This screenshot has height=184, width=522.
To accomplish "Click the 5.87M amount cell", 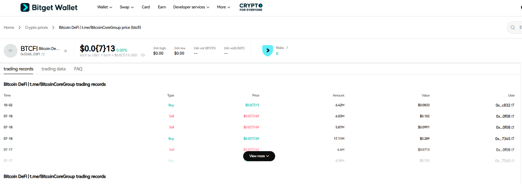I will [x=340, y=127].
